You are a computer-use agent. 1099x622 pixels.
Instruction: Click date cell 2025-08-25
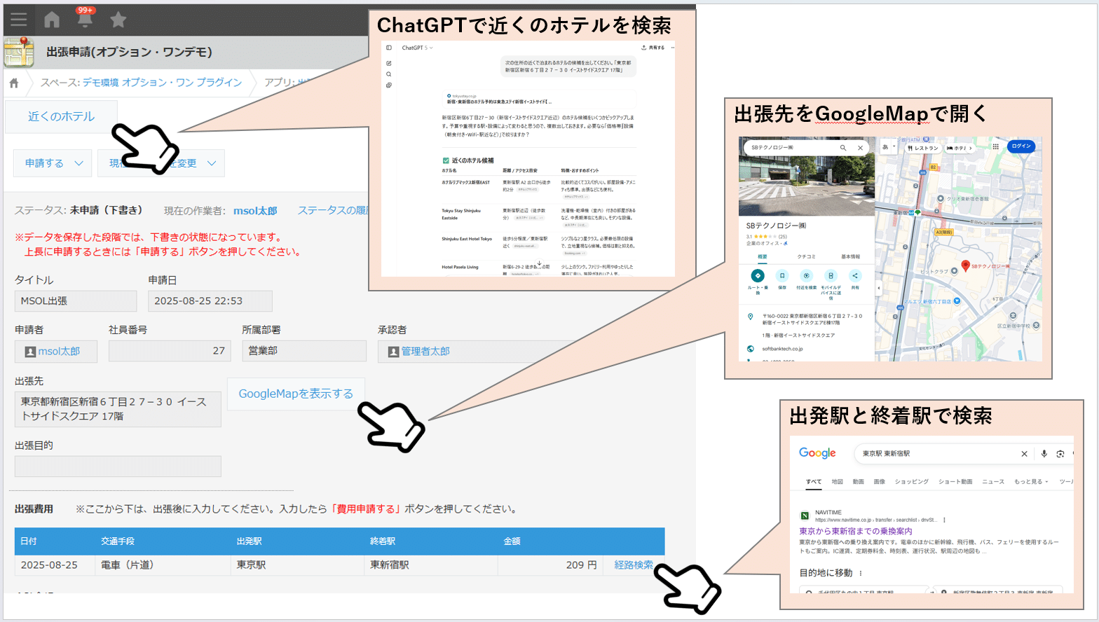coord(55,565)
